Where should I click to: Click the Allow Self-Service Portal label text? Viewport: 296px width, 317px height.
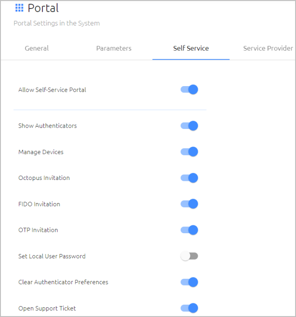pyautogui.click(x=52, y=90)
